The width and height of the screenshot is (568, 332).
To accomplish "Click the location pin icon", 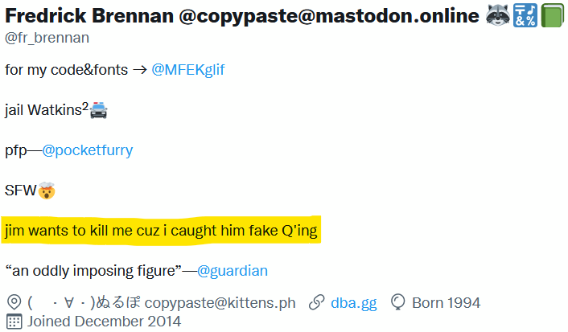I will pyautogui.click(x=14, y=302).
